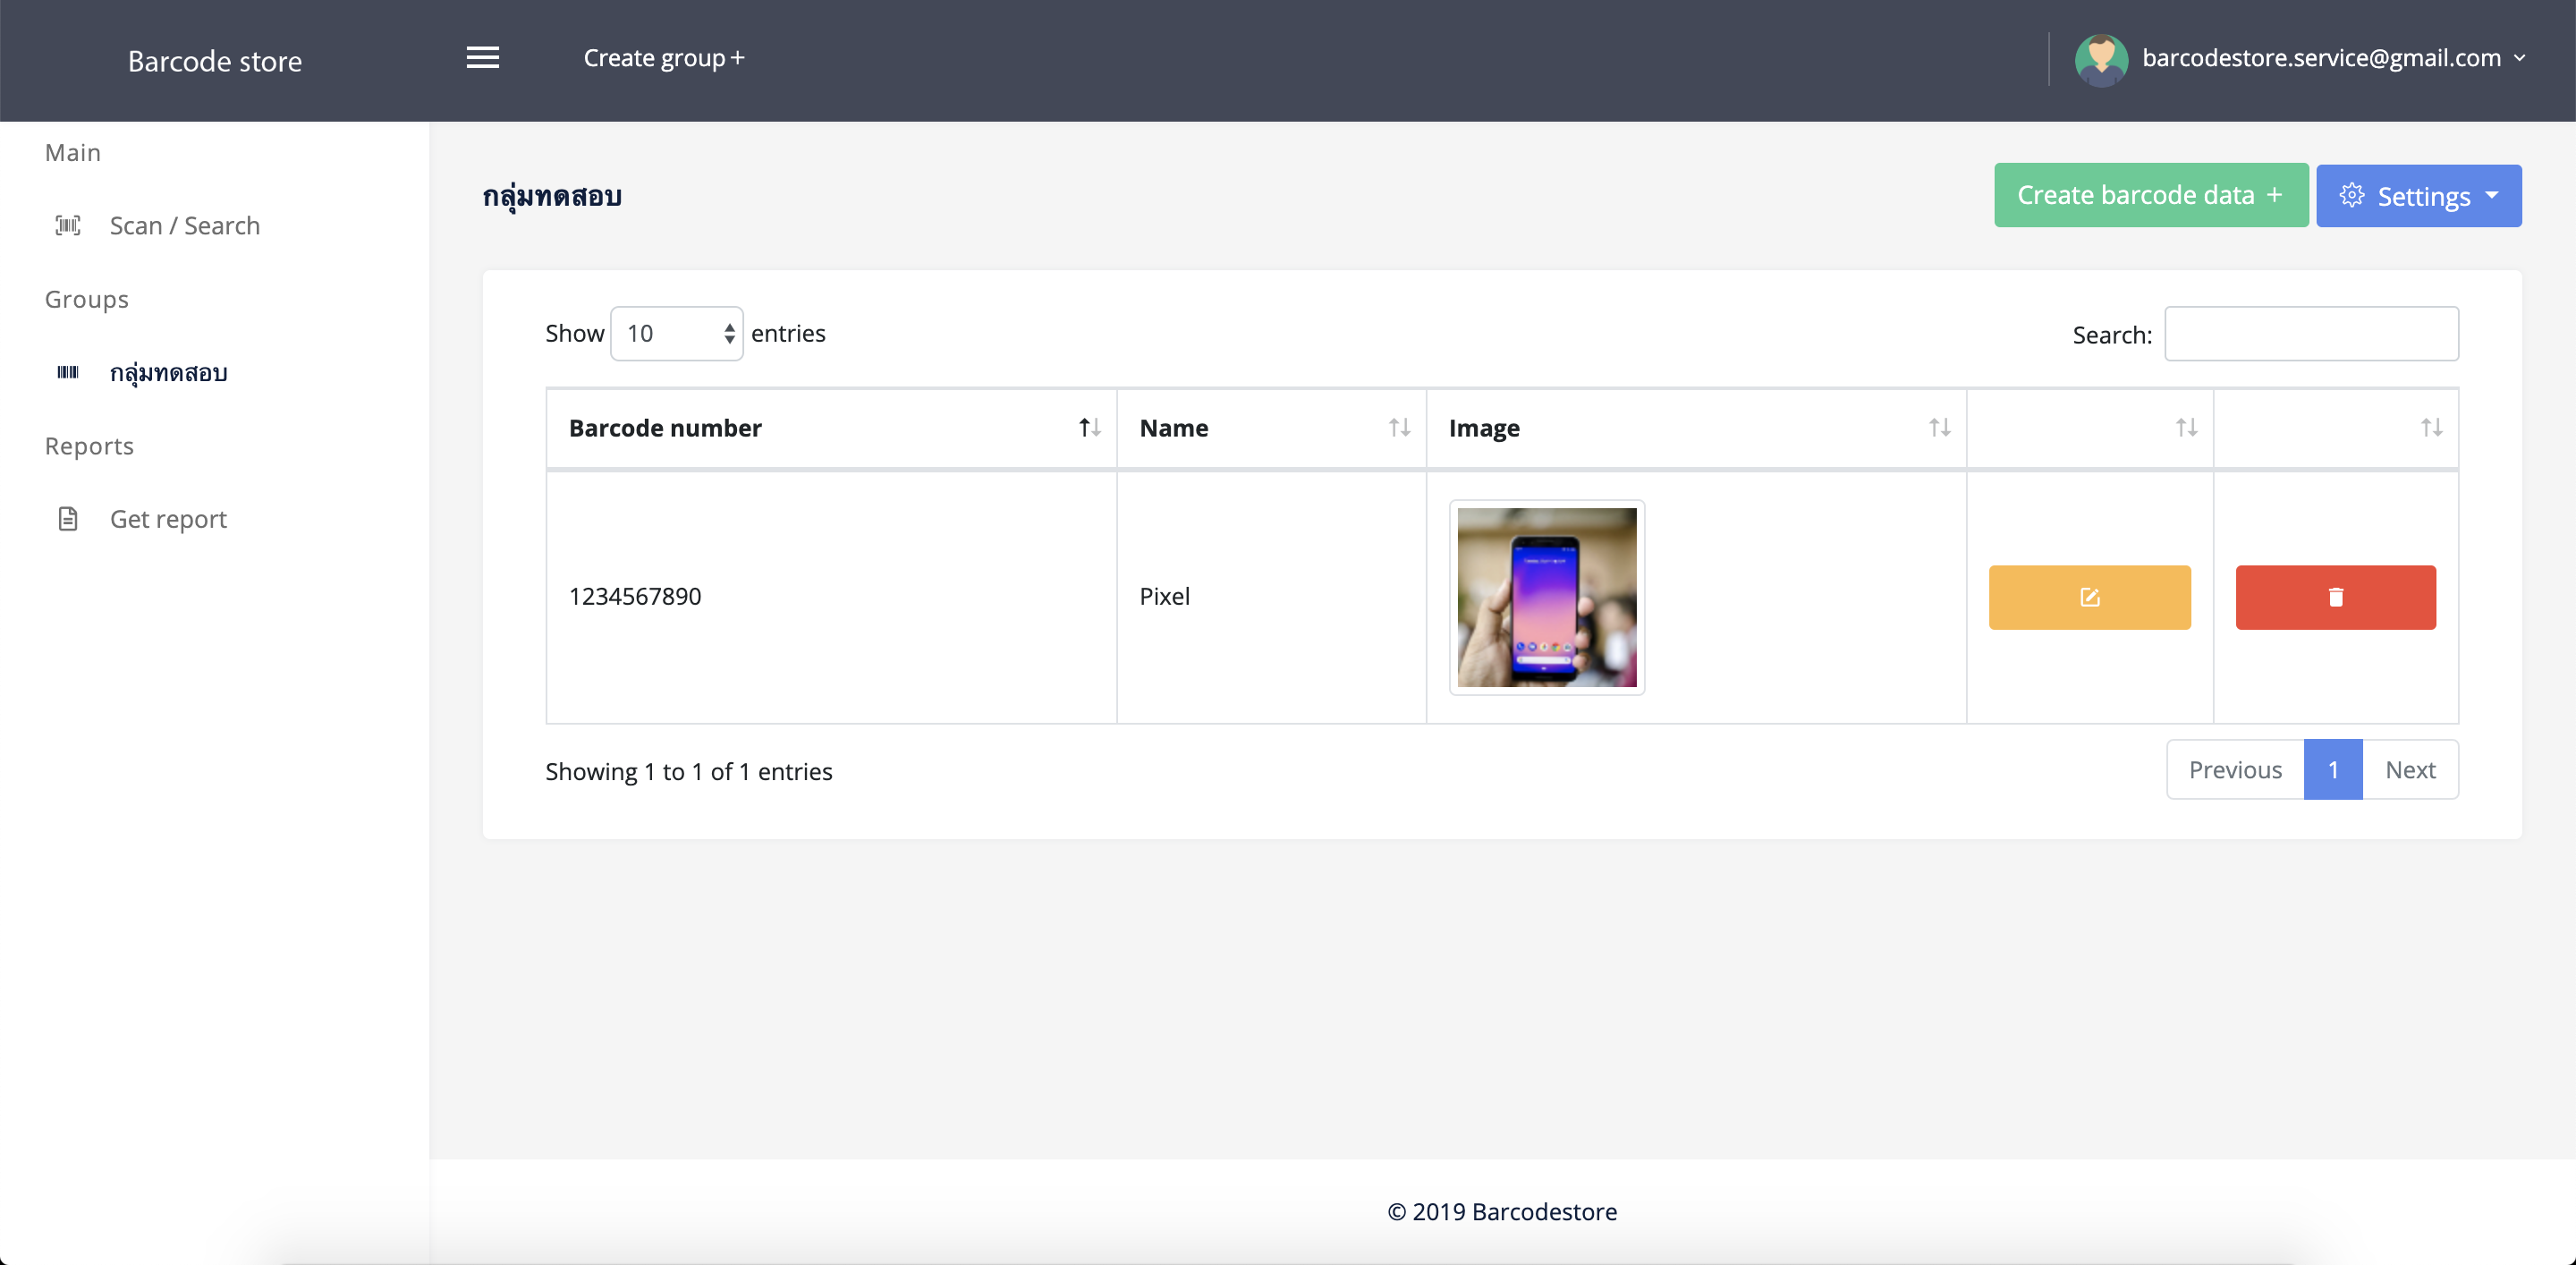
Task: Click sort arrows above edit column
Action: coord(2186,428)
